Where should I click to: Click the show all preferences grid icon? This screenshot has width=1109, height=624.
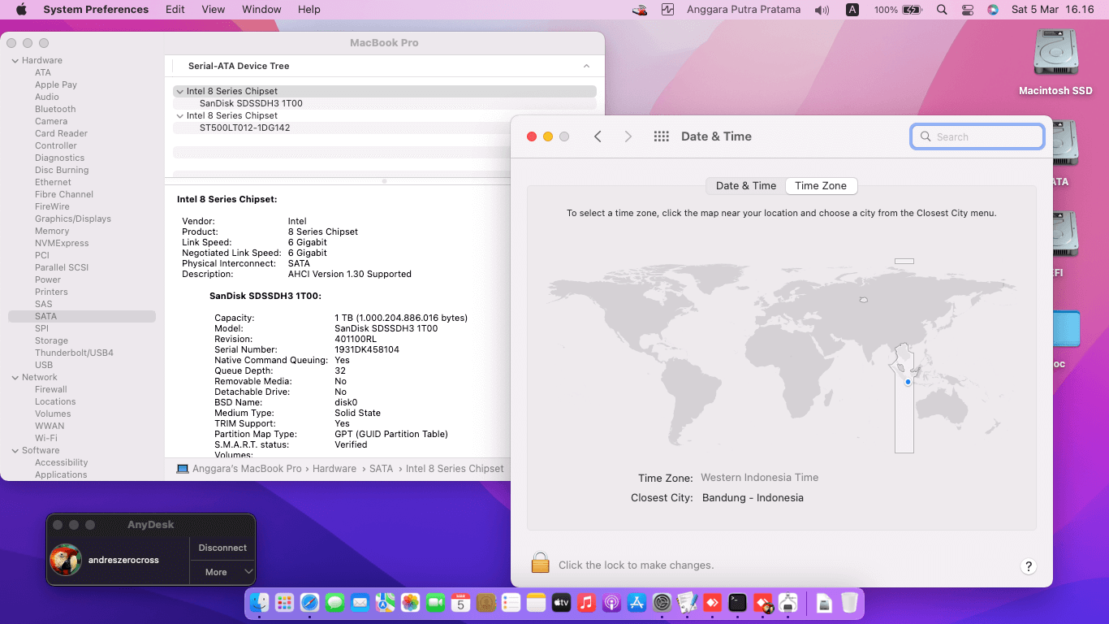[661, 136]
